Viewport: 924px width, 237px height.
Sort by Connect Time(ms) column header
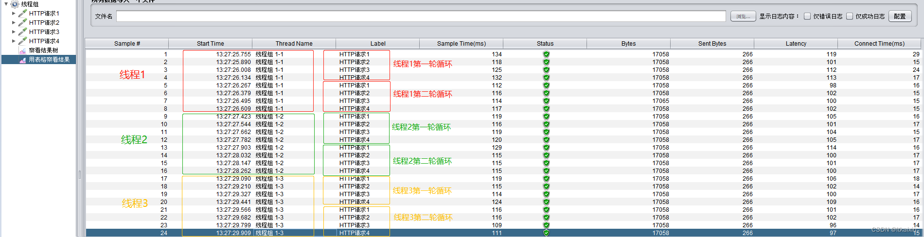pos(880,44)
